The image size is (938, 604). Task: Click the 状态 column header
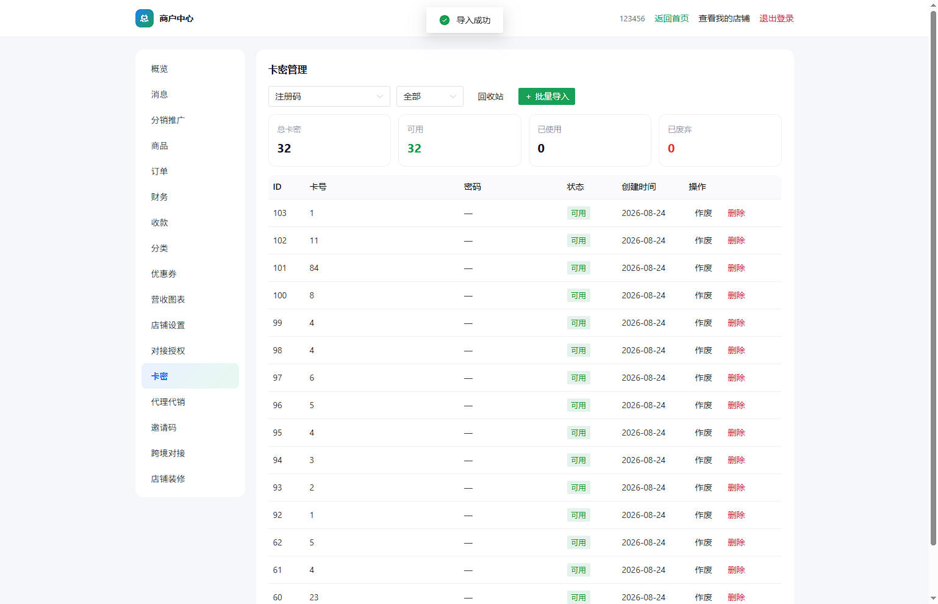click(575, 187)
